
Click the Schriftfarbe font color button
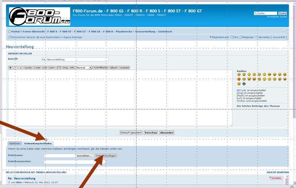pos(101,68)
